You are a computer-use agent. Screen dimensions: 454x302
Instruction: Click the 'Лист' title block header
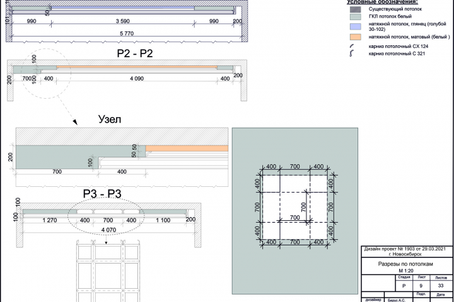pos(421,277)
